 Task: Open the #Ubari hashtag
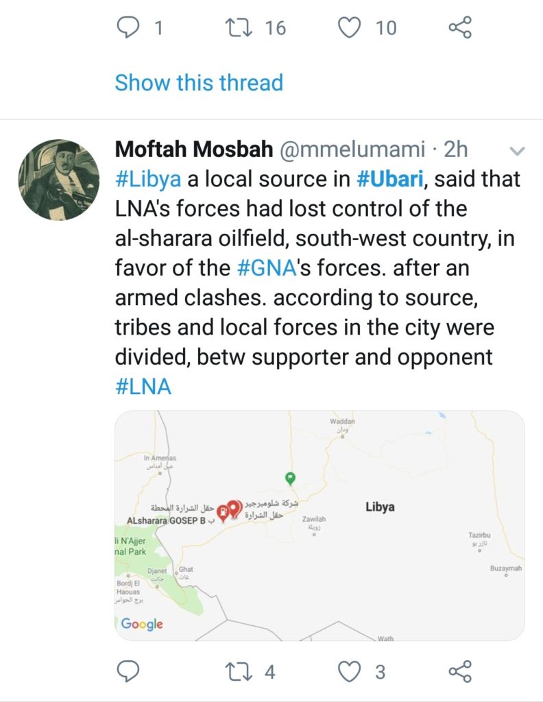tap(392, 180)
